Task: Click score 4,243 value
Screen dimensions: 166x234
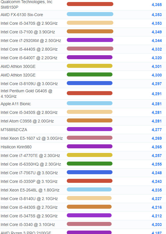Action: coord(157,181)
